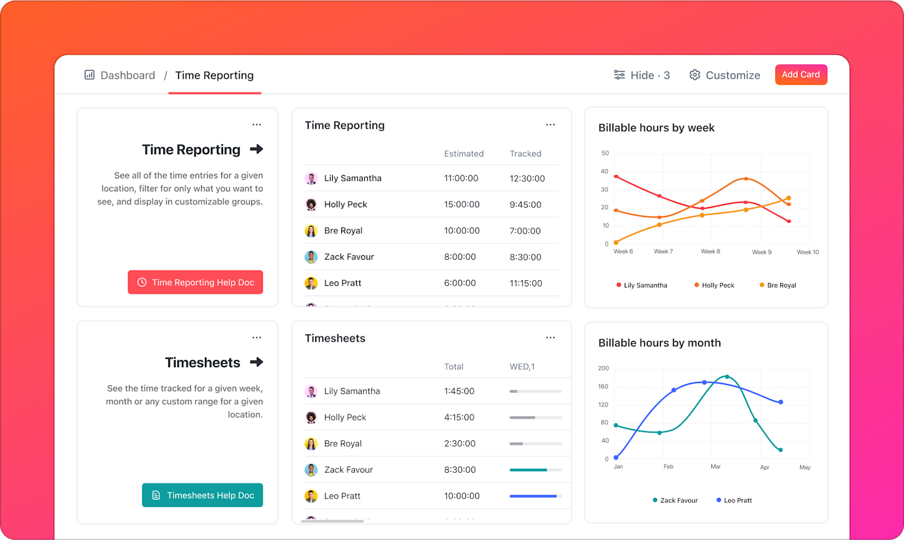
Task: Select the Tracked column header in Time Reporting
Action: pos(525,153)
